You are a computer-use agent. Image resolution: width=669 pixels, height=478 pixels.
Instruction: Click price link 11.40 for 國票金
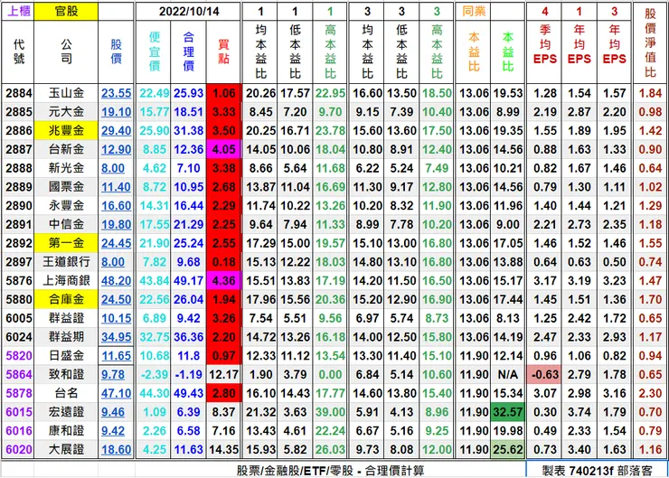(116, 187)
